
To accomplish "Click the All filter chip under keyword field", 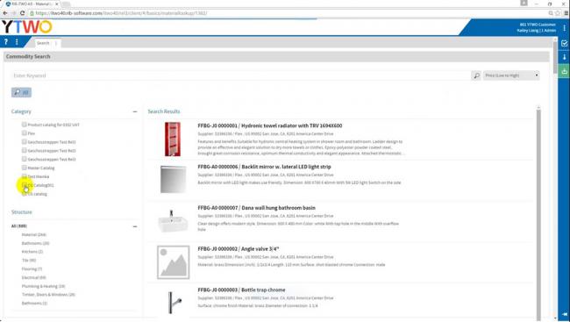I will click(x=21, y=92).
